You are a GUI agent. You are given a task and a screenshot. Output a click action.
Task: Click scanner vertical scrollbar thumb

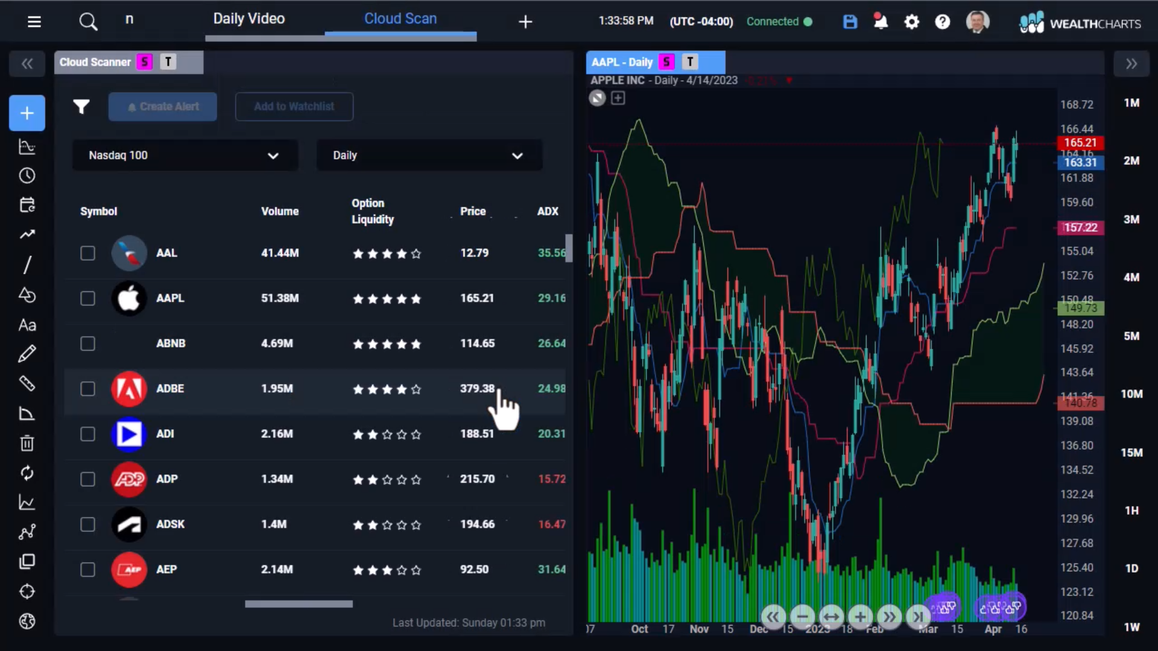[x=569, y=248]
